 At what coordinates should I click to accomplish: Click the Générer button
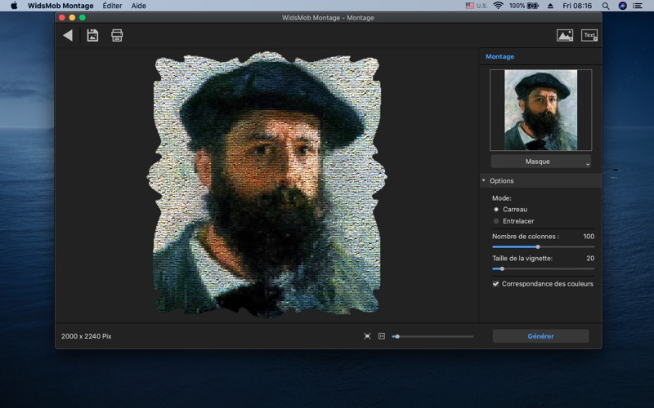(x=540, y=336)
